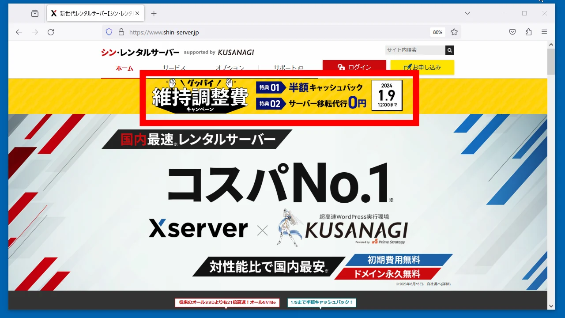This screenshot has height=318, width=565.
Task: Click the shield tracking protection icon
Action: click(x=109, y=32)
